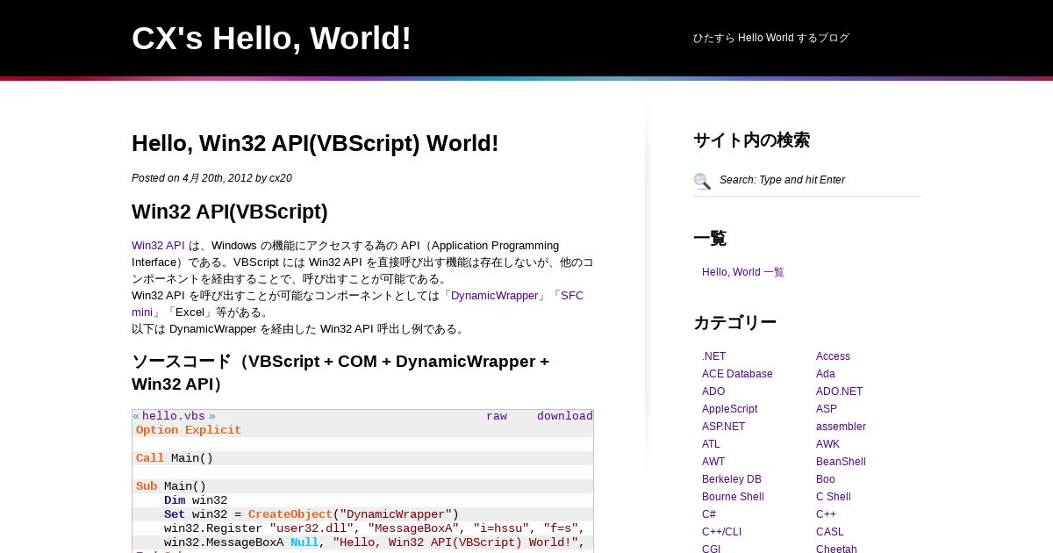This screenshot has width=1053, height=553.
Task: Select the AppleScript category
Action: [729, 409]
